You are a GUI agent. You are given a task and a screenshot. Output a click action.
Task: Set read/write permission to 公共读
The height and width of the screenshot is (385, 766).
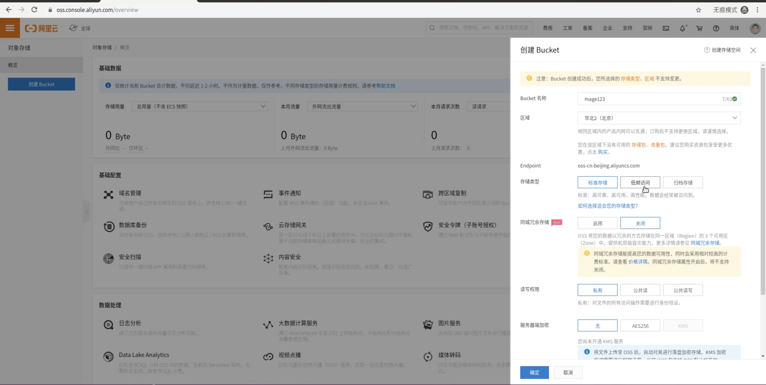pyautogui.click(x=640, y=290)
